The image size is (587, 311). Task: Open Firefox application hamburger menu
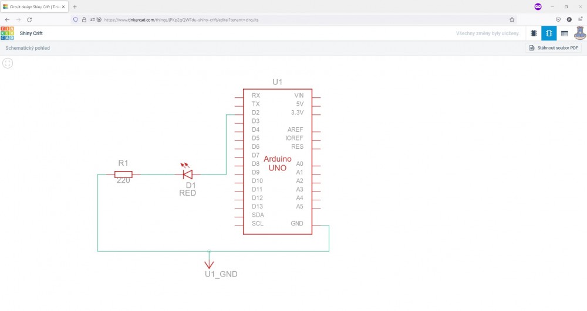coord(580,19)
